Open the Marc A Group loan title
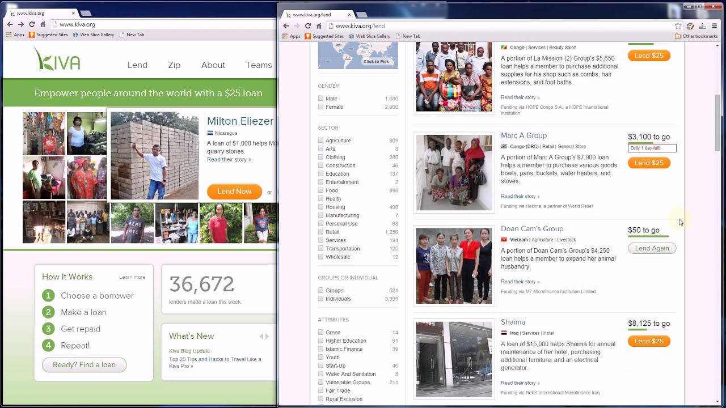This screenshot has width=726, height=408. pos(524,135)
